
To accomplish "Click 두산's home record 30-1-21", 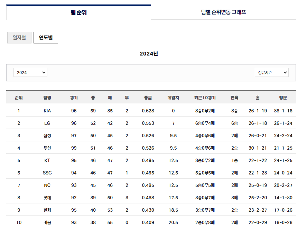I will point(258,148).
